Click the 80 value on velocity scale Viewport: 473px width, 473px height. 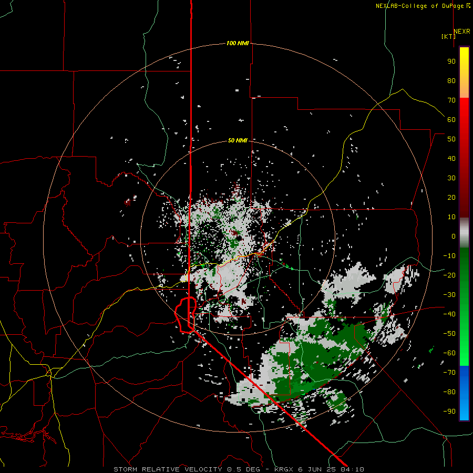(451, 81)
